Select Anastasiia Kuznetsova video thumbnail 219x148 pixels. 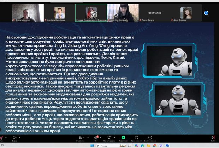click(59, 12)
